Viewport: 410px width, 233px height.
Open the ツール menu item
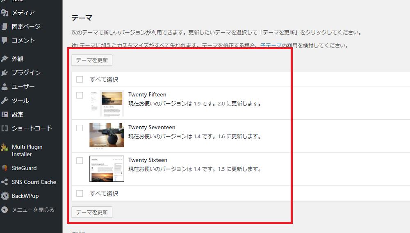click(x=20, y=101)
